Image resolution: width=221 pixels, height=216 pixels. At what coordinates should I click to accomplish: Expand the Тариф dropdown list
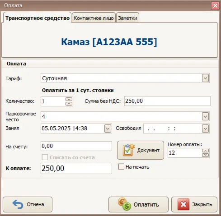click(205, 78)
